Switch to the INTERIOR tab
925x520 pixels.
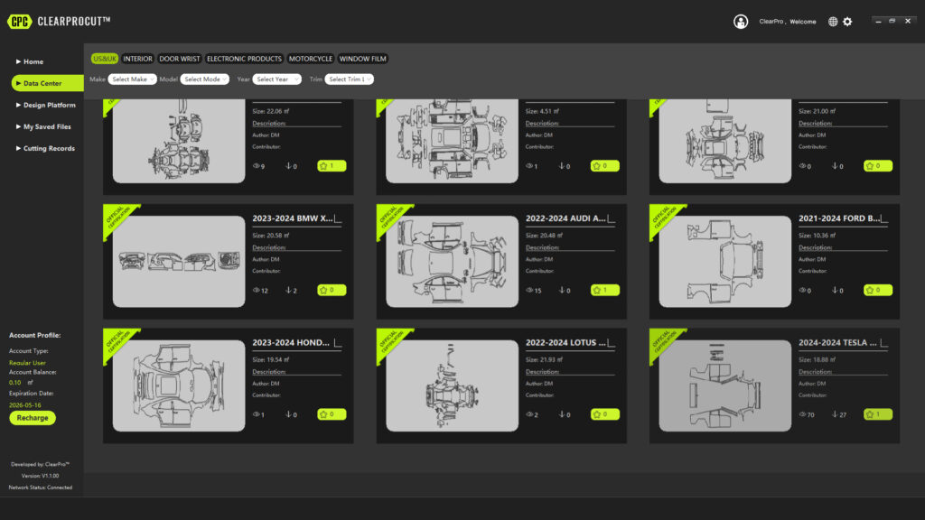(x=137, y=59)
